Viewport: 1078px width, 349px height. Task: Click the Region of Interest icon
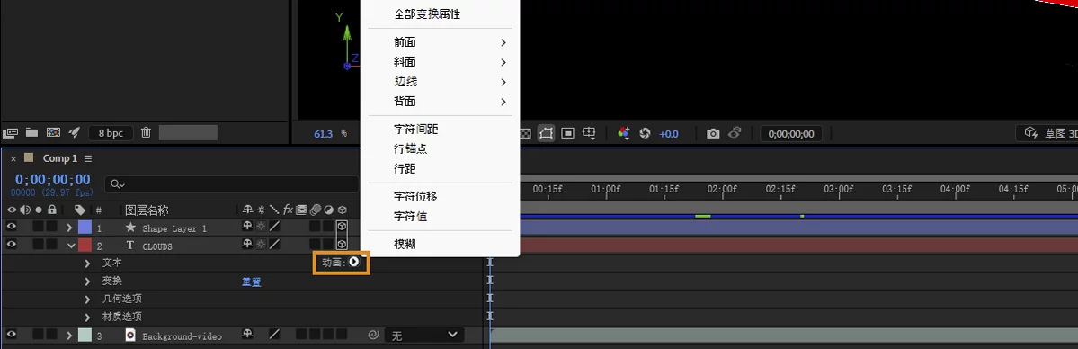point(568,133)
